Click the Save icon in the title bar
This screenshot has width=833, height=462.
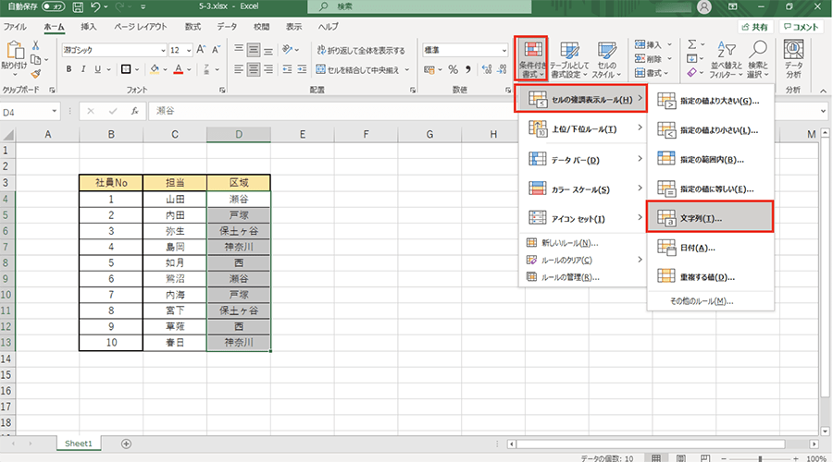coord(75,7)
